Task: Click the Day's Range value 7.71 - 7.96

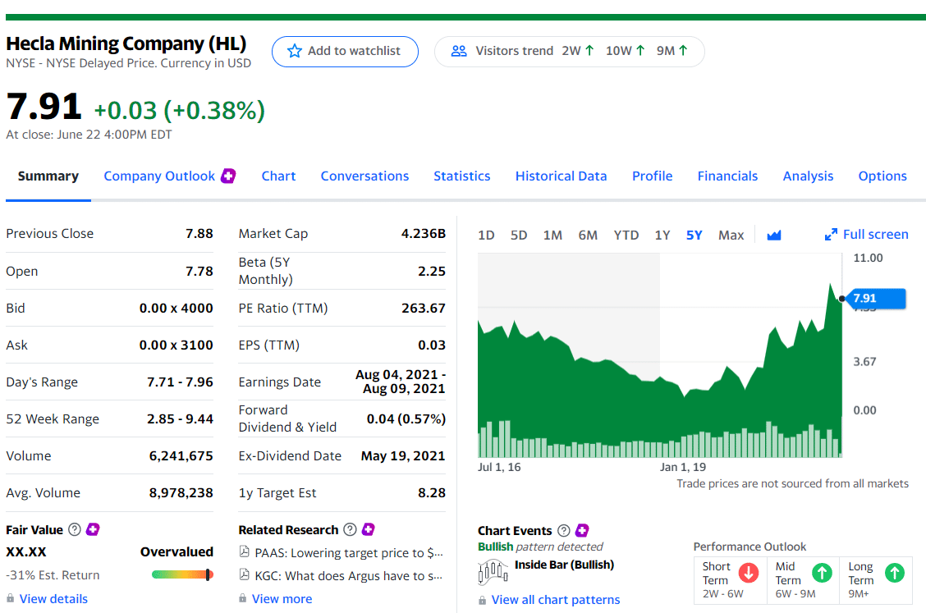Action: tap(180, 382)
